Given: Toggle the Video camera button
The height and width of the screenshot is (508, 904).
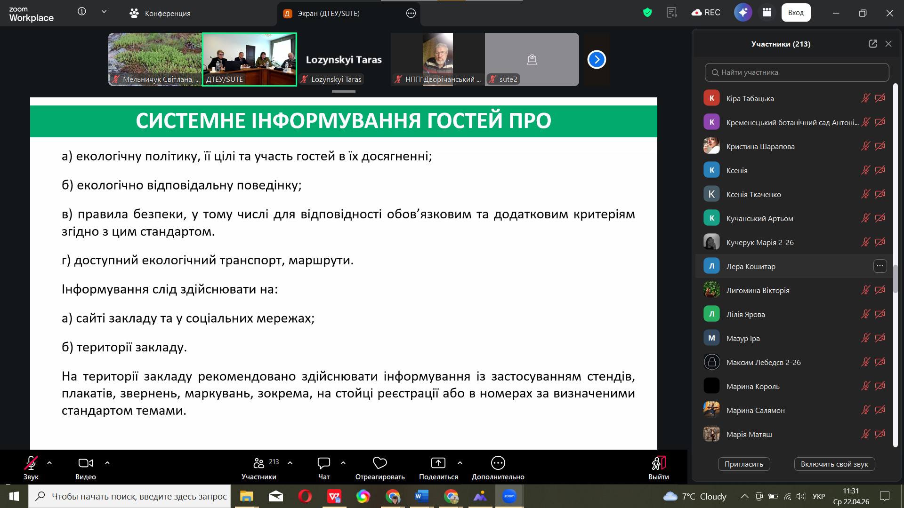Looking at the screenshot, I should pos(85,463).
